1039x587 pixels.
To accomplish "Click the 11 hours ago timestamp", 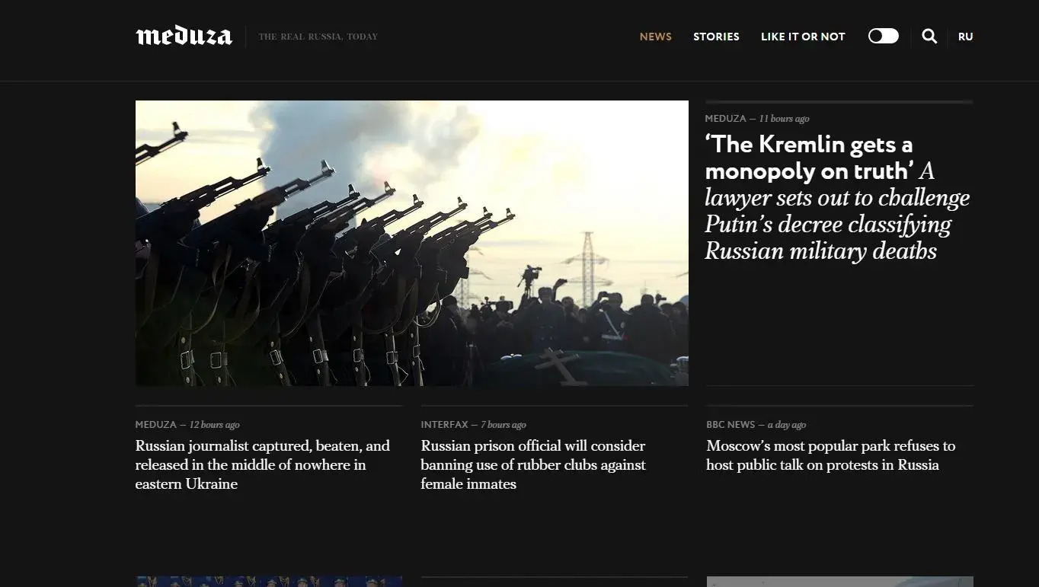I will 784,118.
